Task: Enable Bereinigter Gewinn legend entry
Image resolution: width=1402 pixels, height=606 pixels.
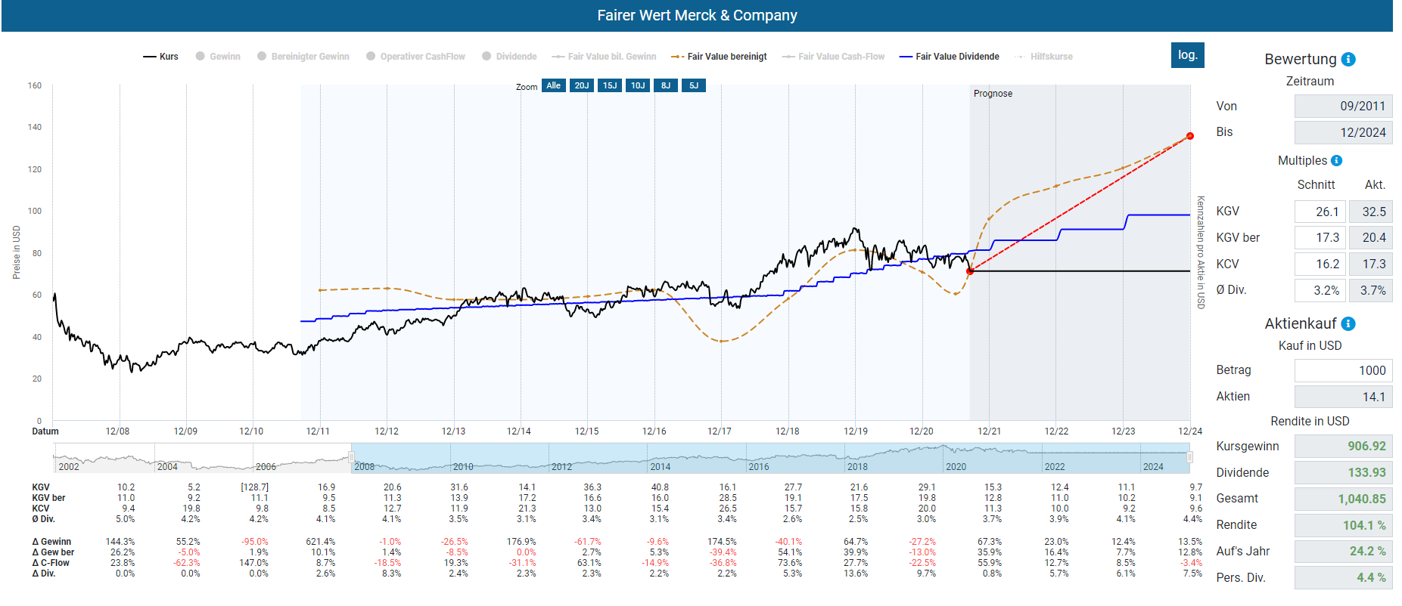Action: tap(303, 57)
